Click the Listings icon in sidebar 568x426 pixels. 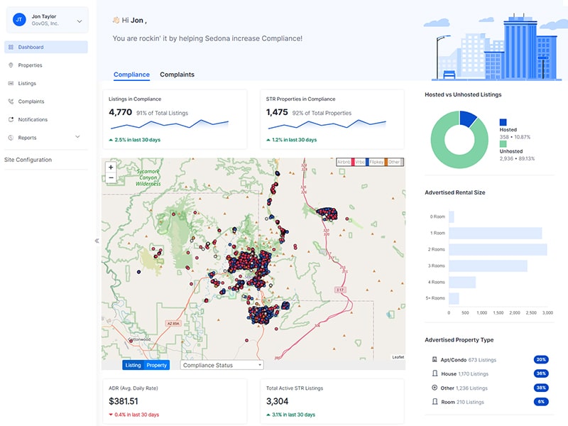[x=11, y=83]
